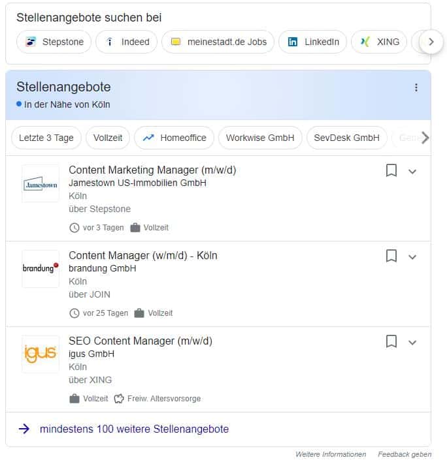The height and width of the screenshot is (464, 447).
Task: Expand the igus GmbH job details
Action: coord(412,342)
